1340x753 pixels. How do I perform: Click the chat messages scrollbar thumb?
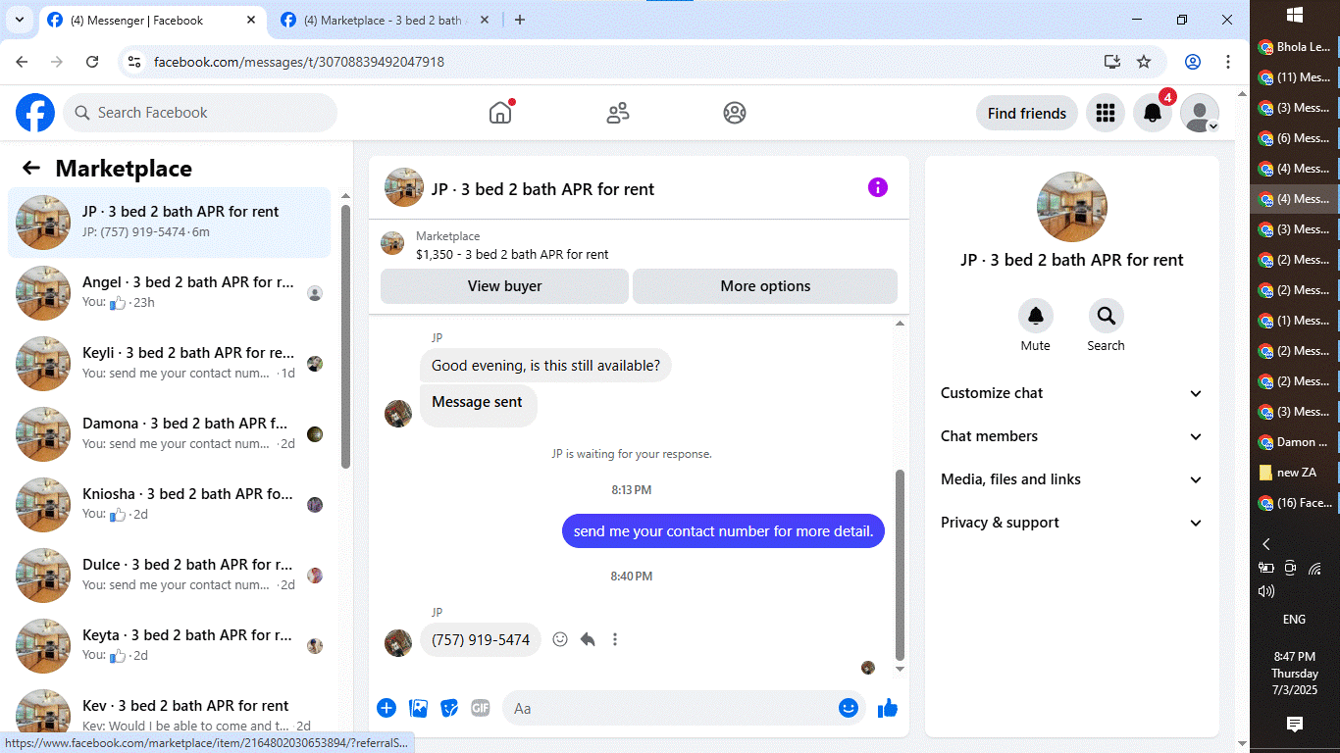click(x=901, y=564)
